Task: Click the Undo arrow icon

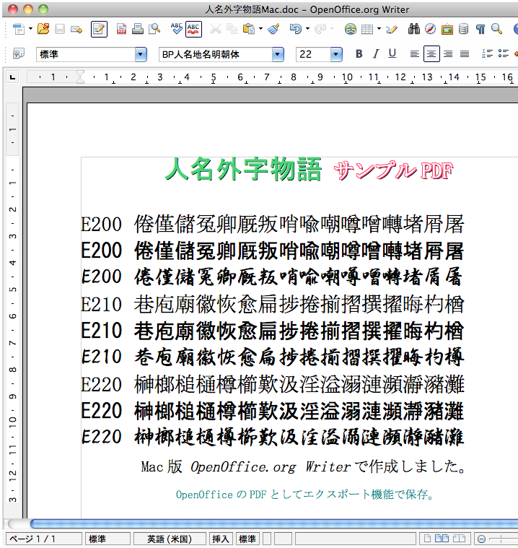Action: pos(296,29)
